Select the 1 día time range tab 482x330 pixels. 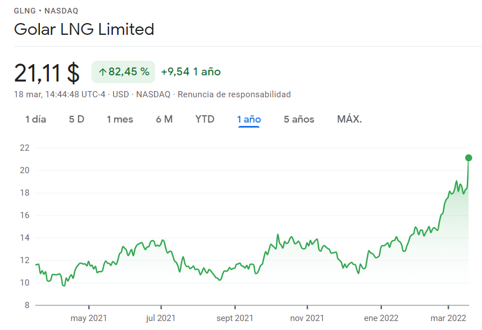(x=35, y=119)
